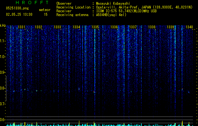
Task: Click the date stamp 02.05.25 13:30
Action: [19, 14]
